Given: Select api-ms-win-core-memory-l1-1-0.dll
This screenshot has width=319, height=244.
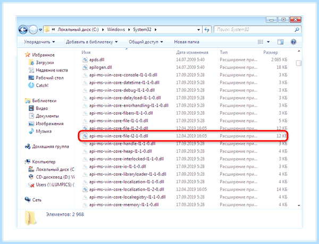Looking at the screenshot, I should tap(124, 205).
